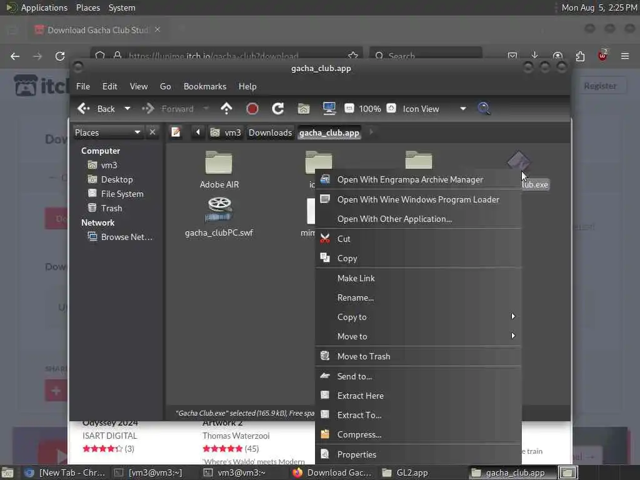Reload the page in Firefox
This screenshot has width=640, height=480.
60,56
